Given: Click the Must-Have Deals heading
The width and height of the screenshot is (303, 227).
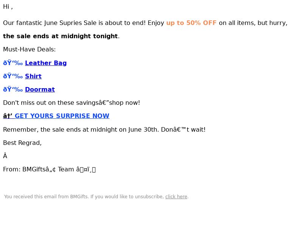Looking at the screenshot, I should coord(30,50).
